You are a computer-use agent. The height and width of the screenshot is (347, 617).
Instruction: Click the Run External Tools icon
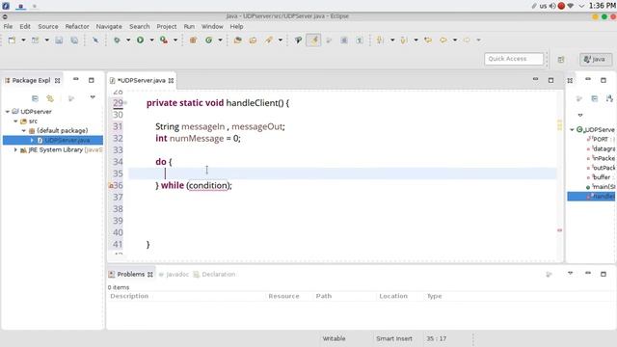(x=164, y=40)
